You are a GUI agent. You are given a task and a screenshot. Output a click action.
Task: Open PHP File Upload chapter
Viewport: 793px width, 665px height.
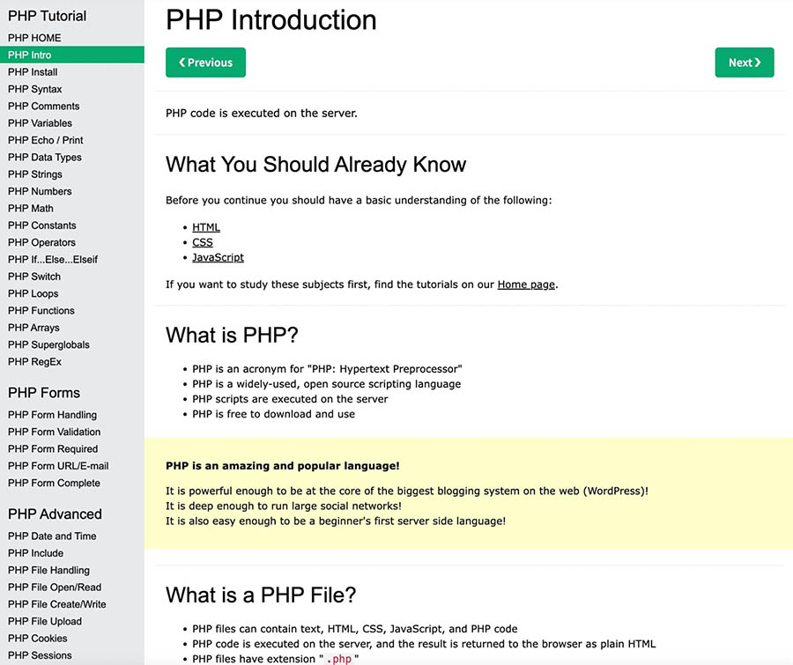point(45,621)
